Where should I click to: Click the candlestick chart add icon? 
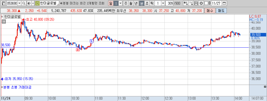(x=186, y=3)
